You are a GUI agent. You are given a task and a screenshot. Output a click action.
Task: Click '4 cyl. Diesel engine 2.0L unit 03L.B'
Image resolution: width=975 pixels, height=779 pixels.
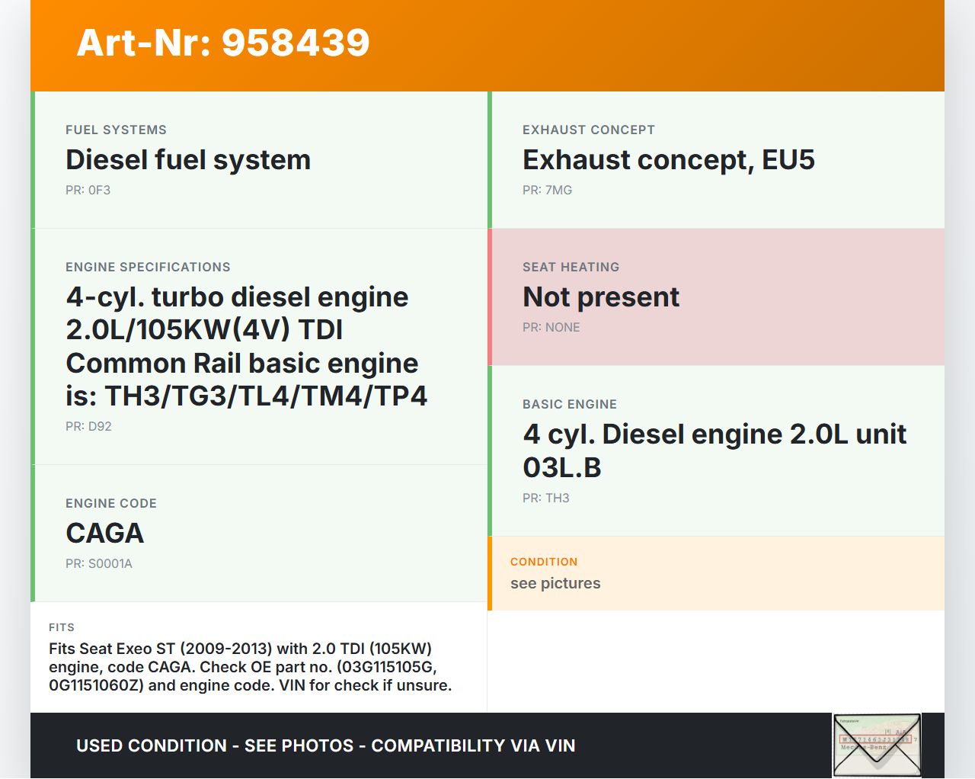coord(714,450)
